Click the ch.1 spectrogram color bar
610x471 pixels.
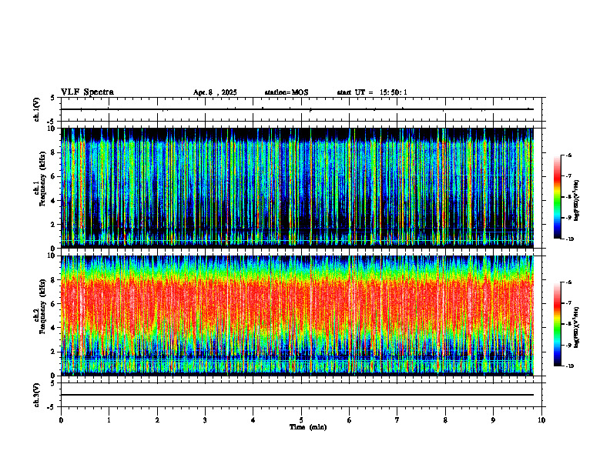pyautogui.click(x=557, y=197)
